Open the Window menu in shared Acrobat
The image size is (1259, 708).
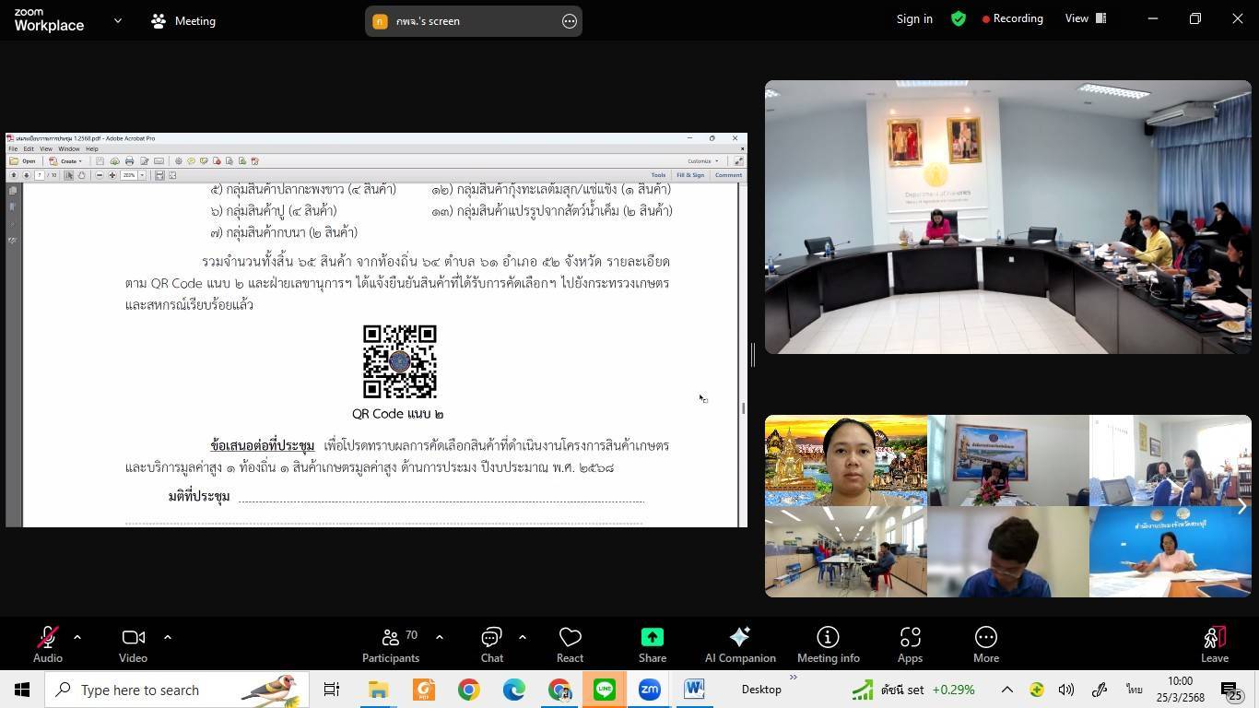[x=69, y=148]
